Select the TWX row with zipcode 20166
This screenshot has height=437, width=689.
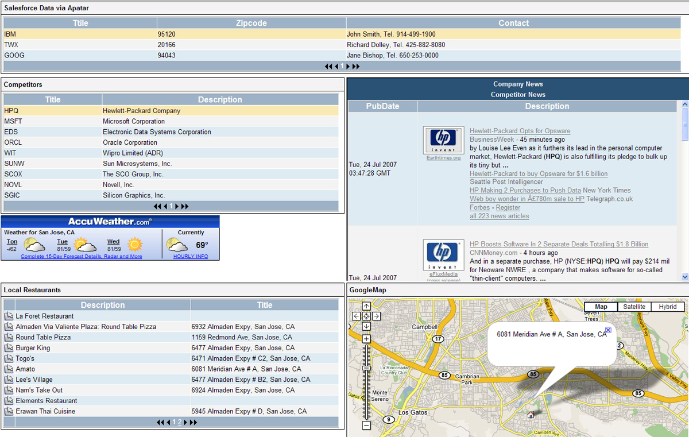coord(342,45)
